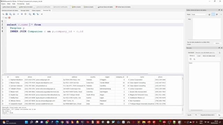
Task: Click Novo banco de dados button
Action: pos(9,7)
